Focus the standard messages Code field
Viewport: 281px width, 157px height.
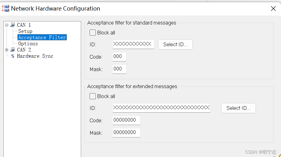(119, 57)
